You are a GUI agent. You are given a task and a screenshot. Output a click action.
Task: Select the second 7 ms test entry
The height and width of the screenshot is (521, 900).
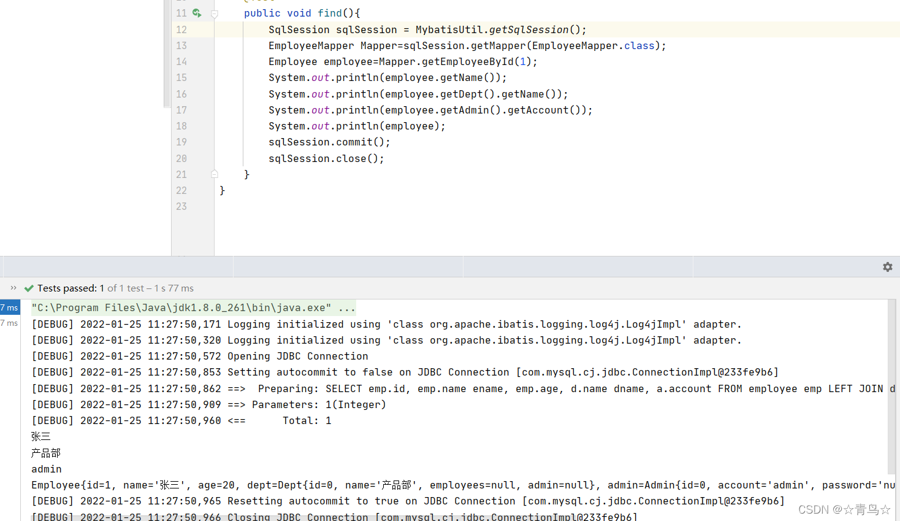tap(10, 323)
